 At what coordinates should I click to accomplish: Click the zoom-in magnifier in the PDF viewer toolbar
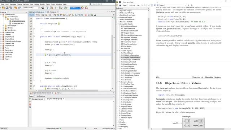158,5
